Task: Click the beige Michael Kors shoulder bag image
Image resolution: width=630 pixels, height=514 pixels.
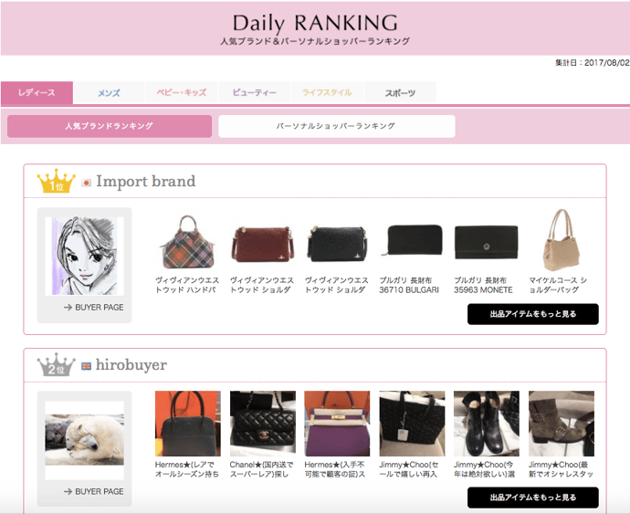Action: (562, 240)
